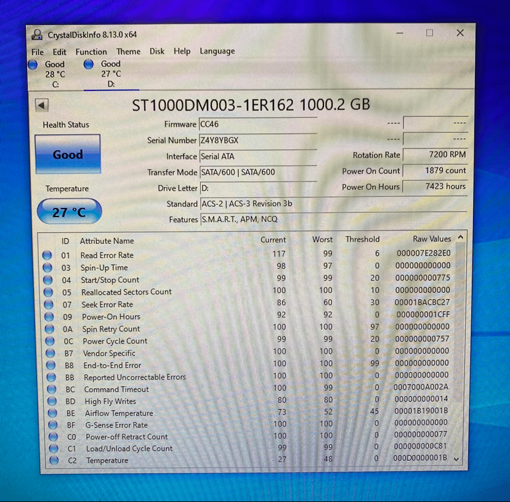Click the Good health status button
This screenshot has width=510, height=502.
click(x=68, y=154)
